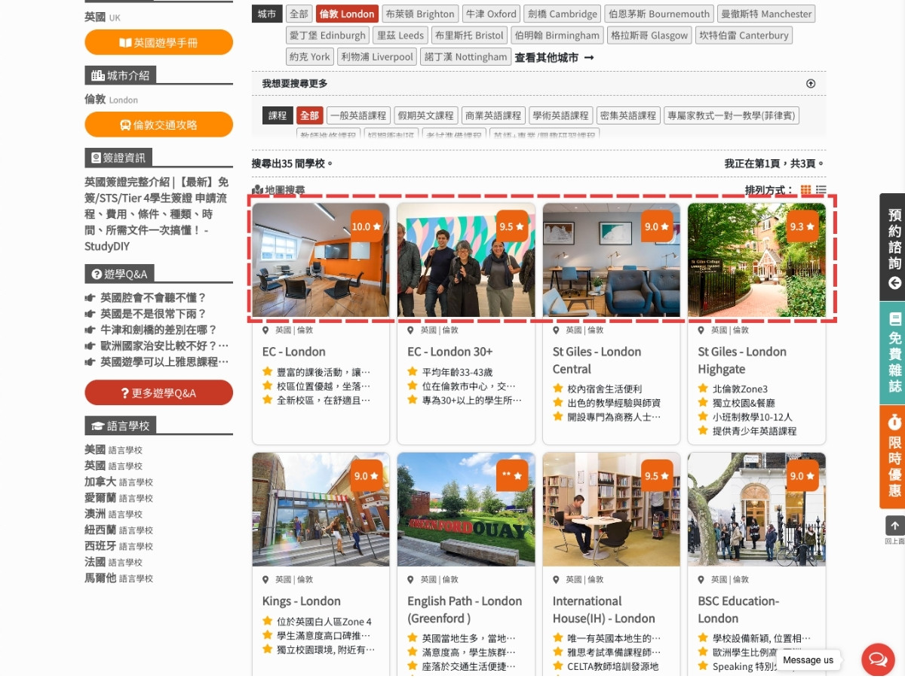Viewport: 905px width, 679px height.
Task: Filter by 劍橋 Cambridge city
Action: point(563,14)
